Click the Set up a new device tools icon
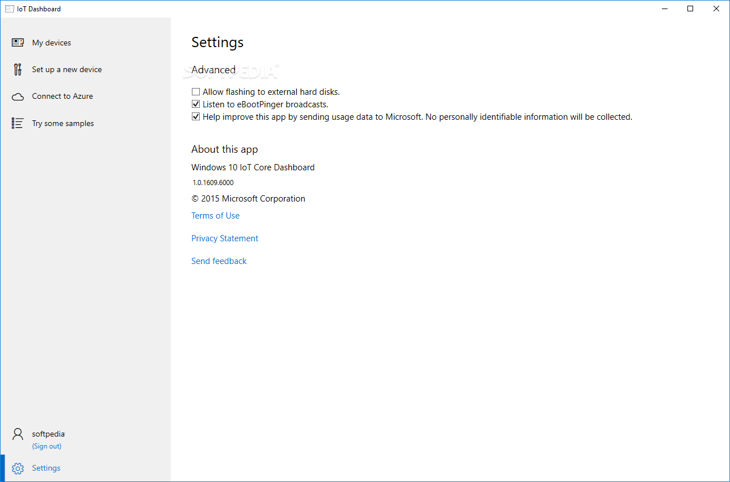 [18, 69]
